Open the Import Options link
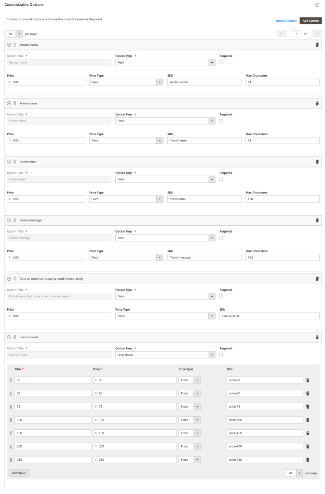 tap(286, 21)
